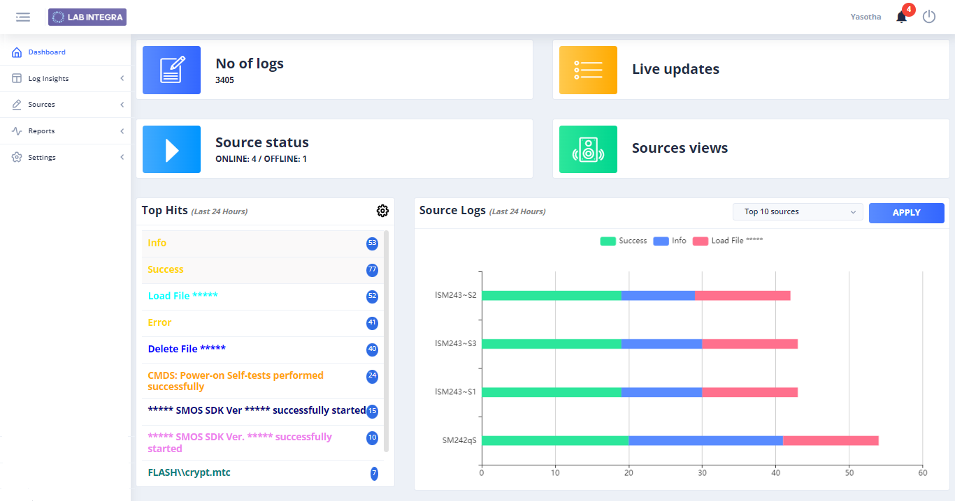Open the Top 10 sources dropdown

pos(798,212)
